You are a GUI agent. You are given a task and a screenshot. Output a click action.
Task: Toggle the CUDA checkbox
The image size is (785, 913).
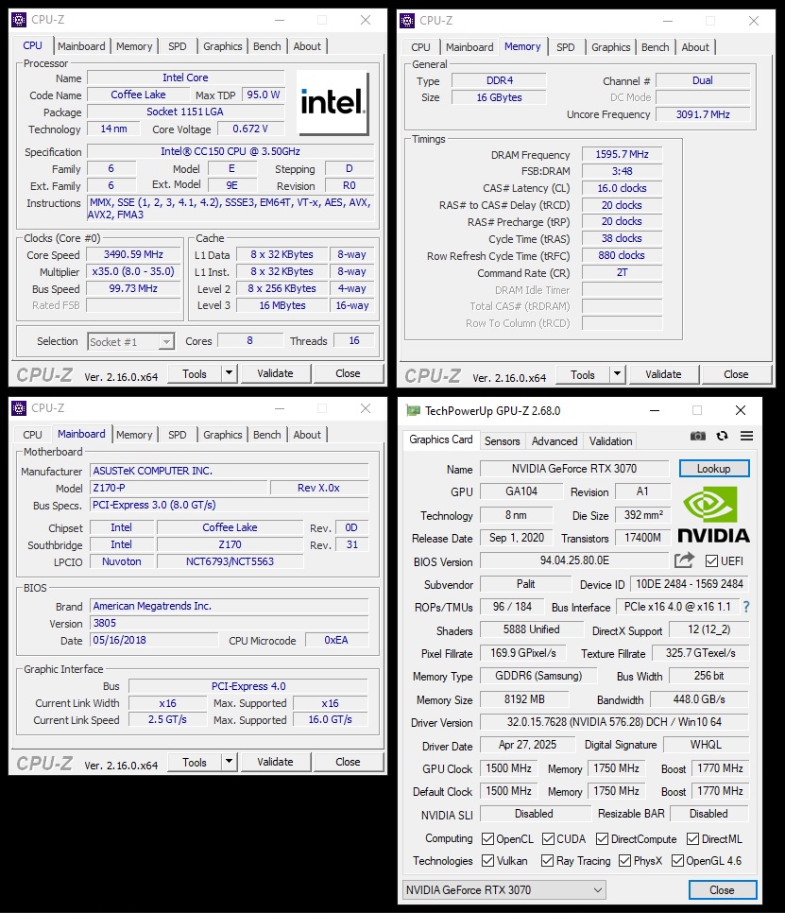[548, 839]
